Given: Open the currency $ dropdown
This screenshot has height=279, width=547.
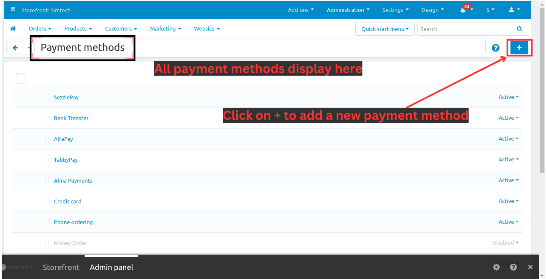Looking at the screenshot, I should [x=490, y=10].
